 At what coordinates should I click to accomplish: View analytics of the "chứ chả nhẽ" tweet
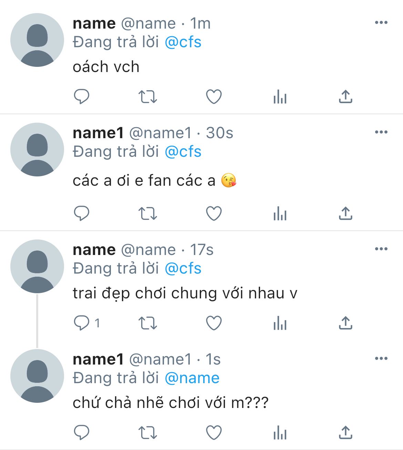pyautogui.click(x=280, y=433)
